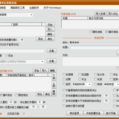
Task: Open the 关于YhoWeibopro menu
Action: (53, 8)
